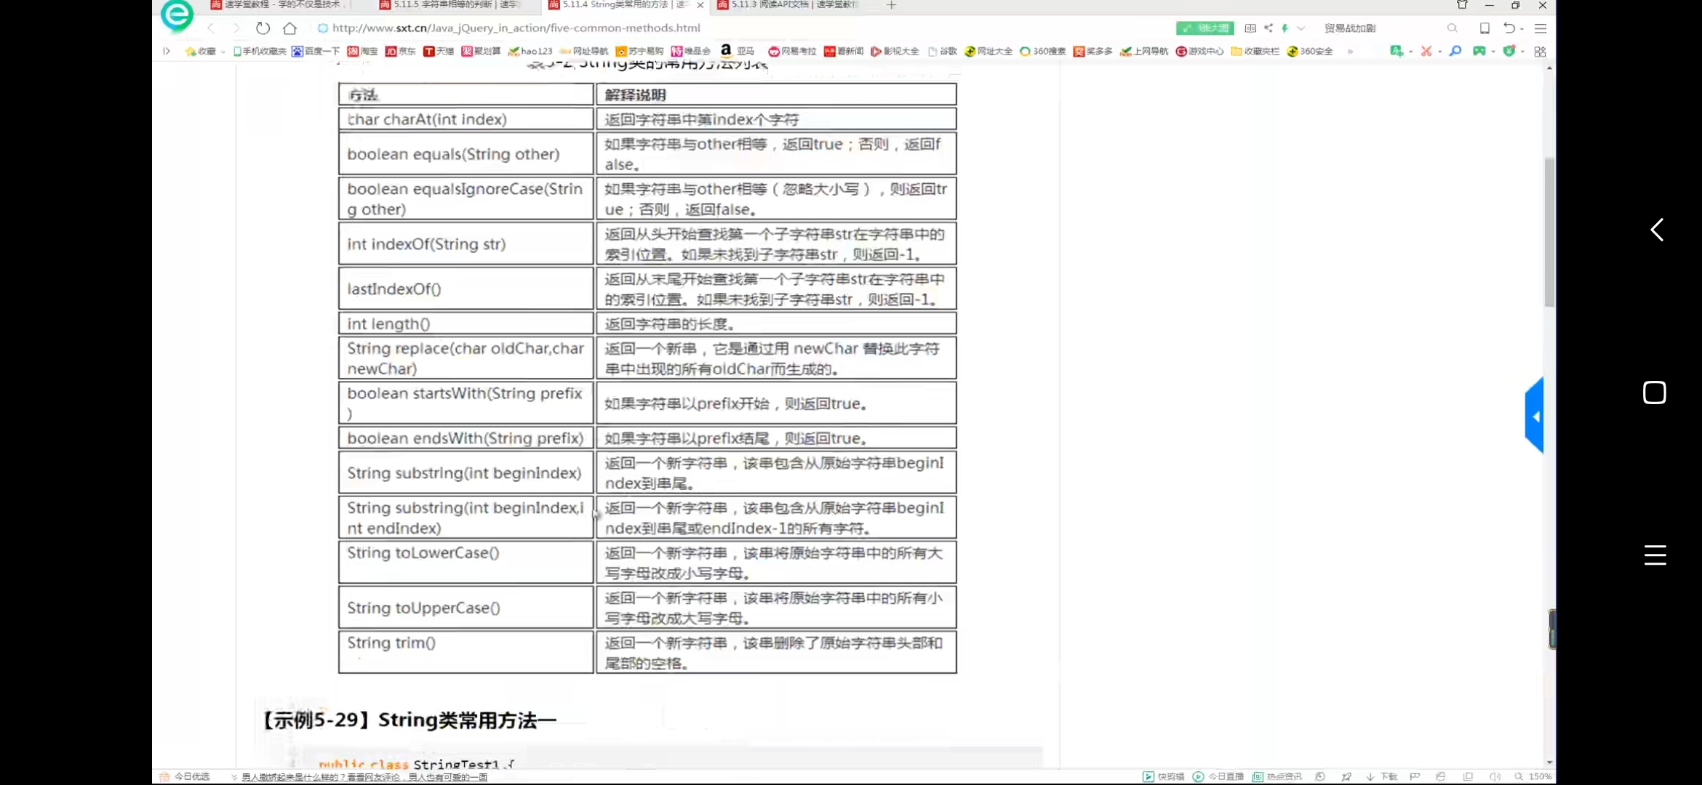This screenshot has width=1702, height=785.
Task: Toggle the green 继续加速 acceleration switch
Action: coord(1204,28)
